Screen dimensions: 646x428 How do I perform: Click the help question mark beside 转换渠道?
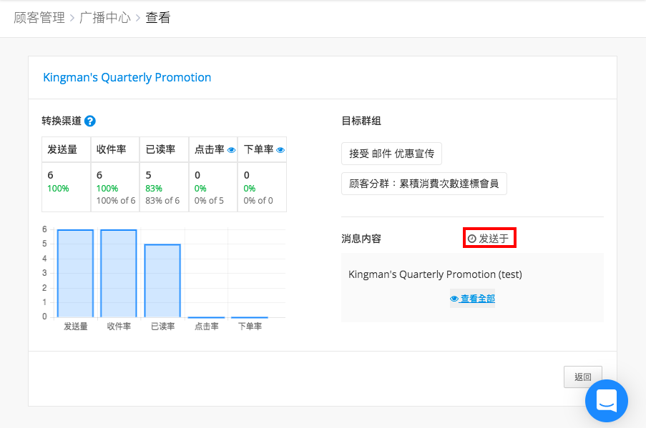tap(90, 121)
